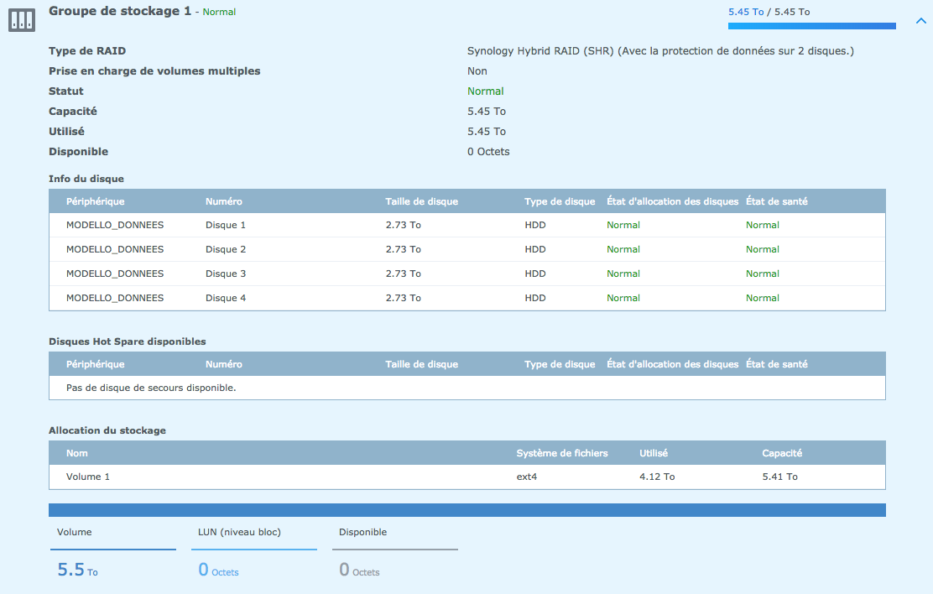The height and width of the screenshot is (594, 933).
Task: Click the ext4 file system cell
Action: coord(527,477)
